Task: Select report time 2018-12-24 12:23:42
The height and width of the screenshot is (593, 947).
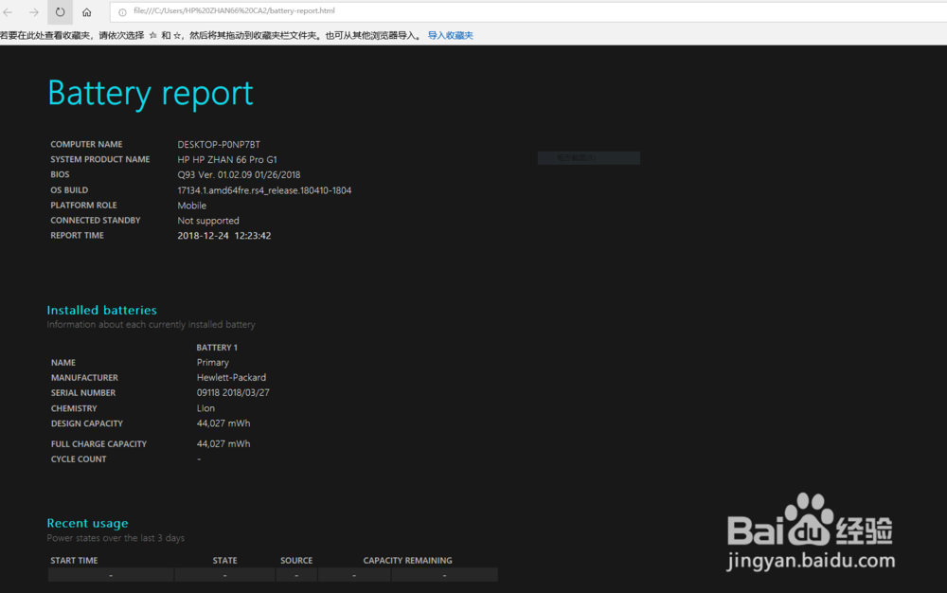Action: tap(224, 236)
